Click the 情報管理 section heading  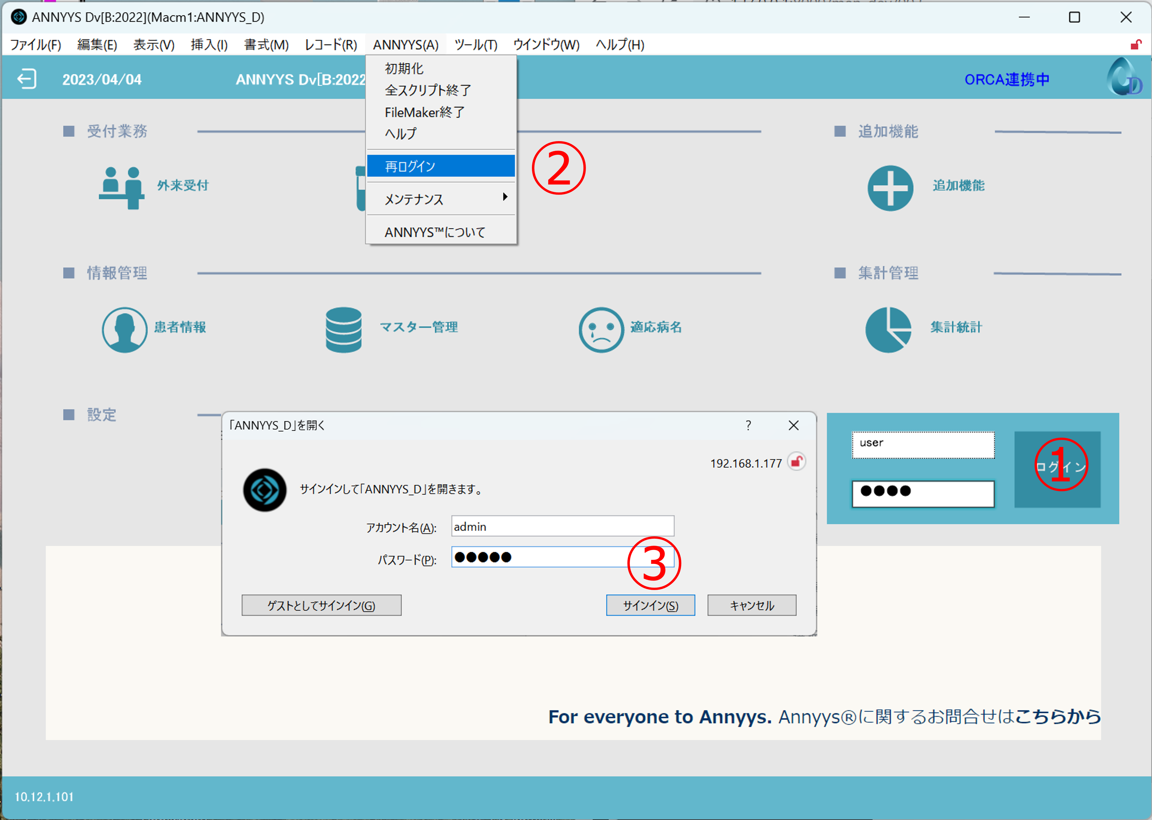(x=117, y=273)
